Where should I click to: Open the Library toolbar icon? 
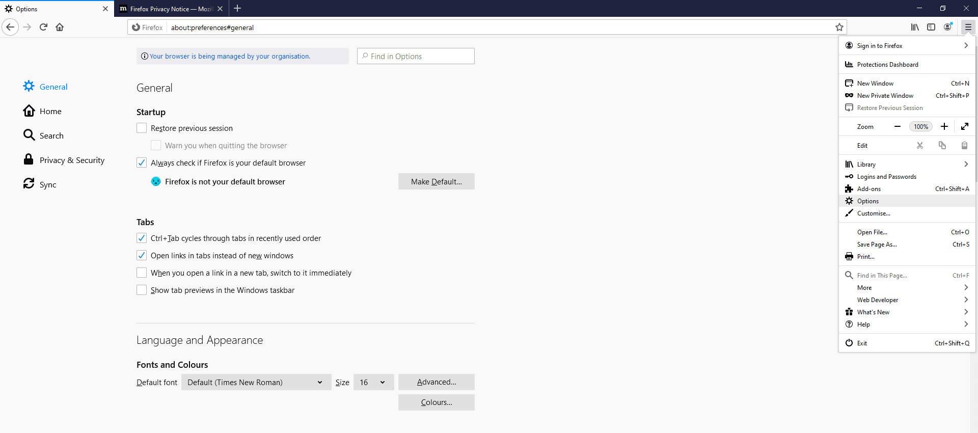coord(915,27)
